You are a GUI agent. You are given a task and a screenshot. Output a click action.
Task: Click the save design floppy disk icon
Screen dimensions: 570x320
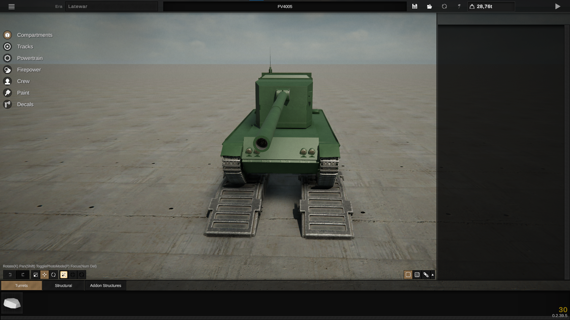coord(415,7)
